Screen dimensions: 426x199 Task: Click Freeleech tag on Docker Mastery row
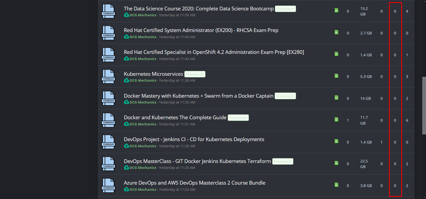(285, 96)
